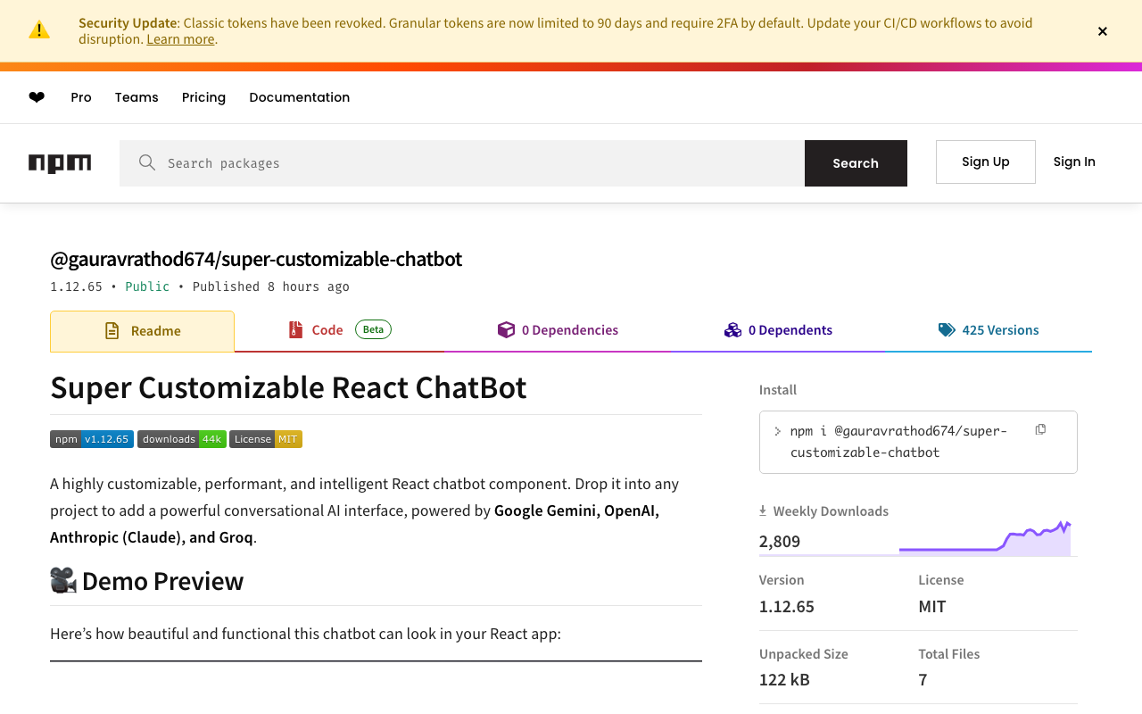Click the search magnifier icon

point(147,163)
